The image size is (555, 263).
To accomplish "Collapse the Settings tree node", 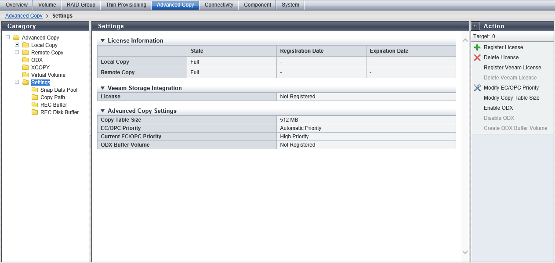I will [17, 82].
